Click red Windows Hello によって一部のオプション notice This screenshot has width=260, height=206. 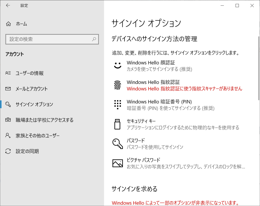tap(175, 203)
